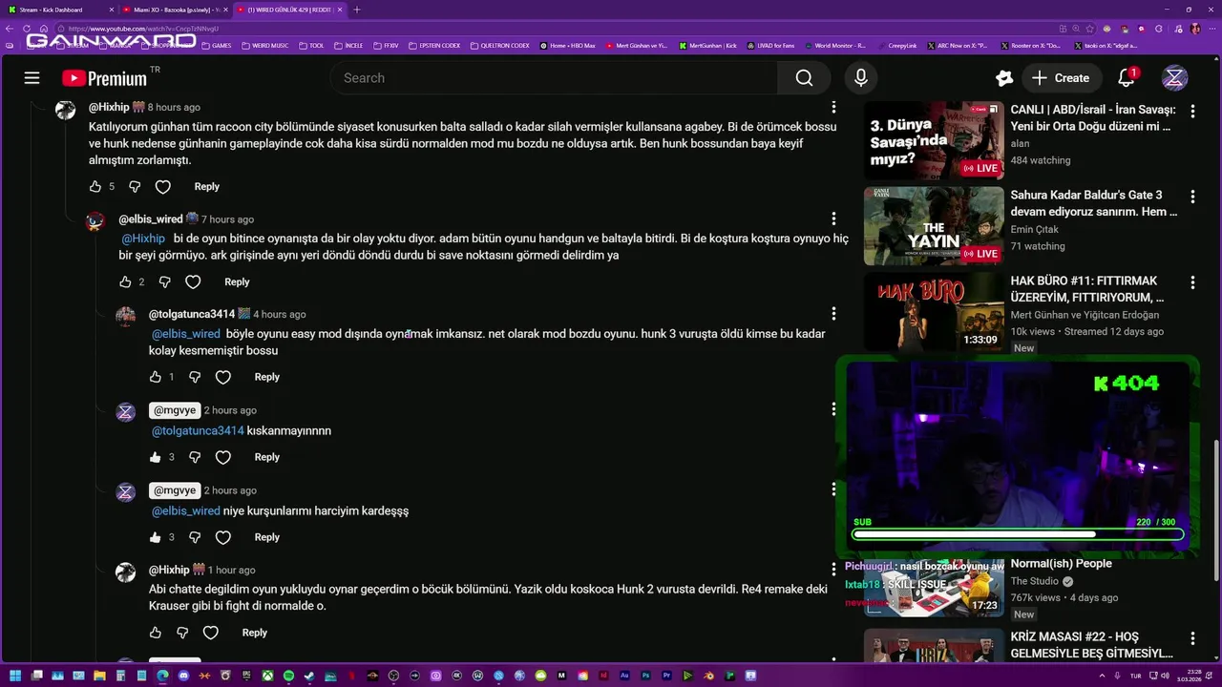
Task: Open menu for HAK BÜRO #11 video
Action: pyautogui.click(x=1192, y=282)
